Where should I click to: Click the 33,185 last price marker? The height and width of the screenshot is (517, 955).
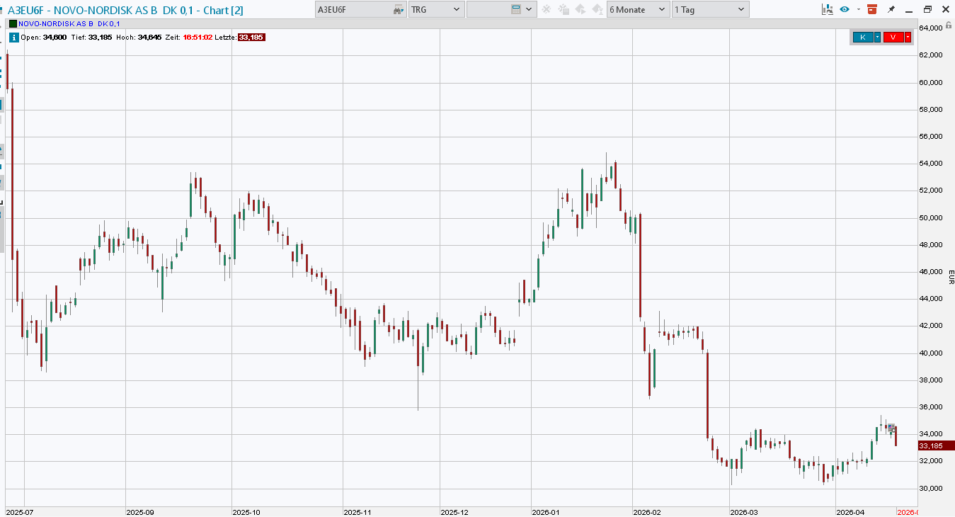pyautogui.click(x=934, y=445)
